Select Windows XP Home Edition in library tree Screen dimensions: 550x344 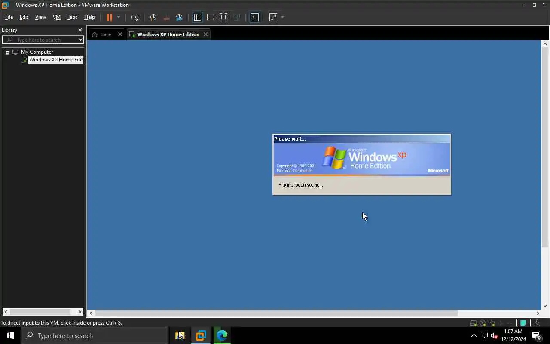click(x=56, y=60)
